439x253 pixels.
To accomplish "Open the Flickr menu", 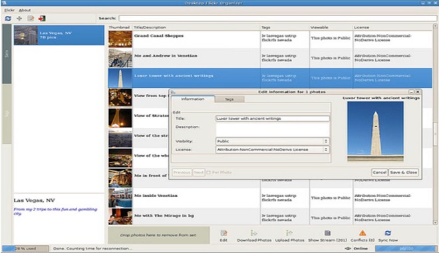I will 9,10.
